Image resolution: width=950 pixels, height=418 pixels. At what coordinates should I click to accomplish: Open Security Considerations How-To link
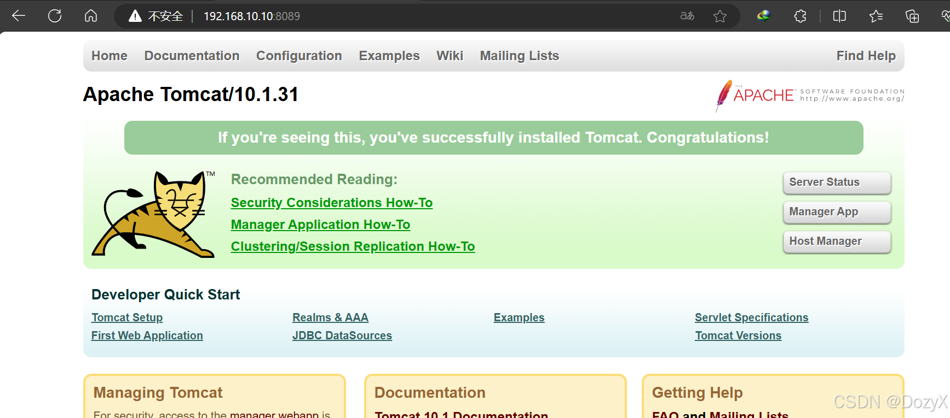(x=332, y=203)
